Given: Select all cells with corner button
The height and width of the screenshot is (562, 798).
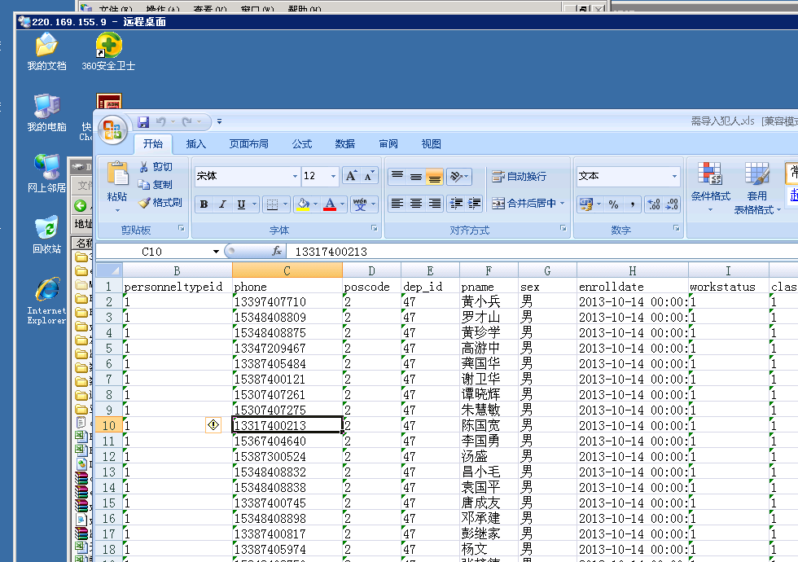Looking at the screenshot, I should [x=109, y=270].
